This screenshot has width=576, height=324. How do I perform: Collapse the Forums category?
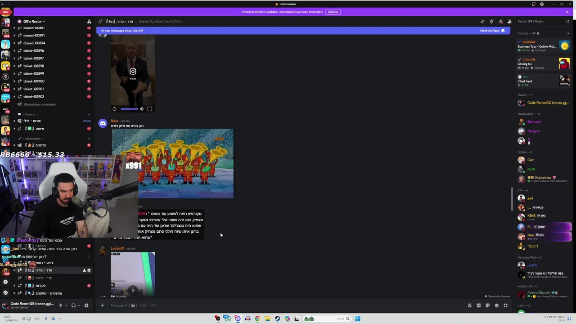tap(30, 114)
